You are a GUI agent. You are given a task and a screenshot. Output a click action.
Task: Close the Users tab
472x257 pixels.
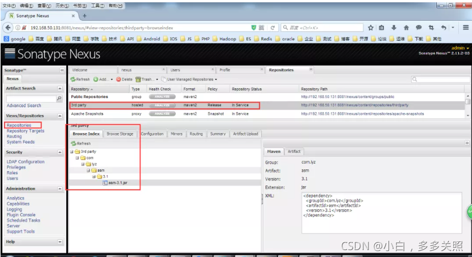click(x=212, y=69)
